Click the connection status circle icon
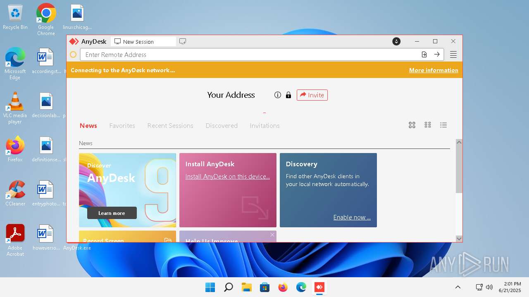Viewport: 529px width, 297px height. 73,54
